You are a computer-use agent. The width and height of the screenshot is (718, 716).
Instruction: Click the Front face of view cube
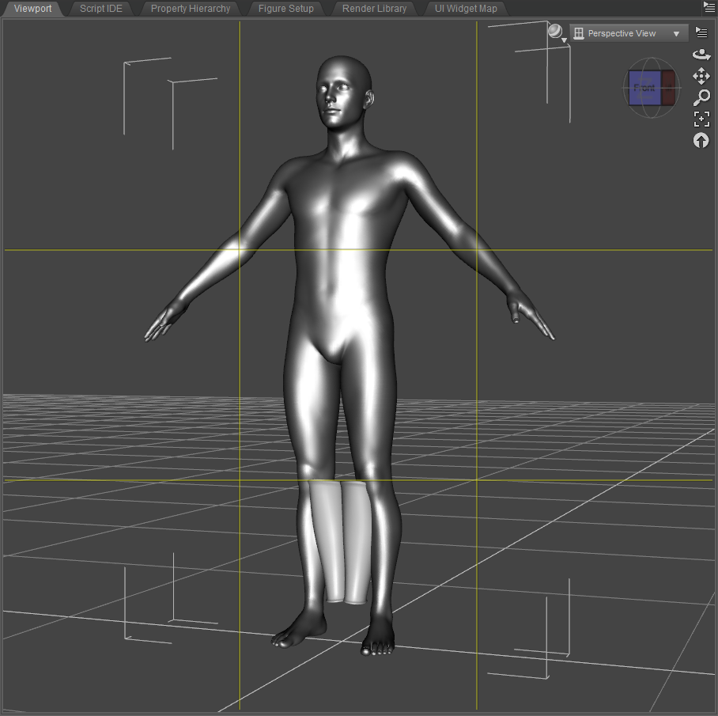click(x=644, y=88)
